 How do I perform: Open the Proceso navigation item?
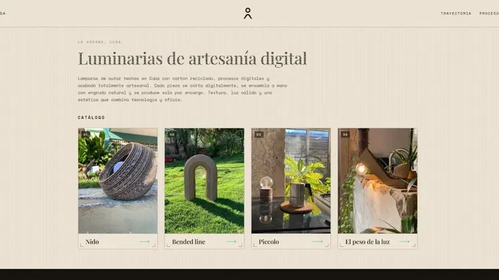(489, 13)
